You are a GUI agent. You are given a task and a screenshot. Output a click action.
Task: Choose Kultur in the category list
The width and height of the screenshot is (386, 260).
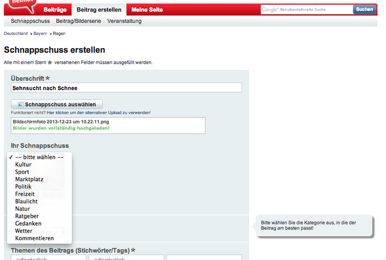tap(39, 164)
